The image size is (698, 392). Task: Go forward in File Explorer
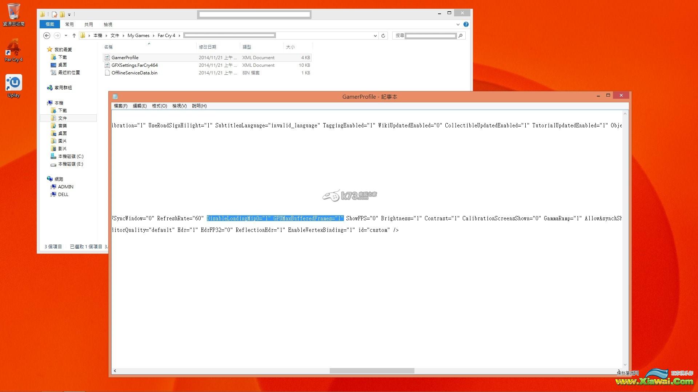pyautogui.click(x=57, y=36)
